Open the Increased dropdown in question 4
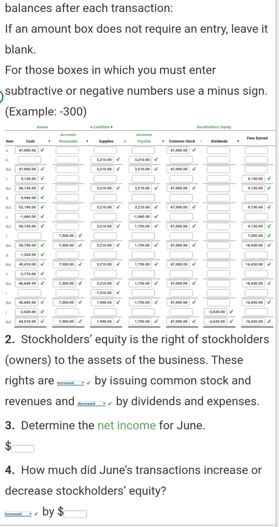 pos(18,513)
